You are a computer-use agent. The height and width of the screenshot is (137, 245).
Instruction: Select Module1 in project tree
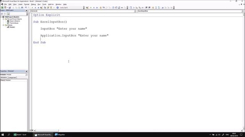coord(11,27)
